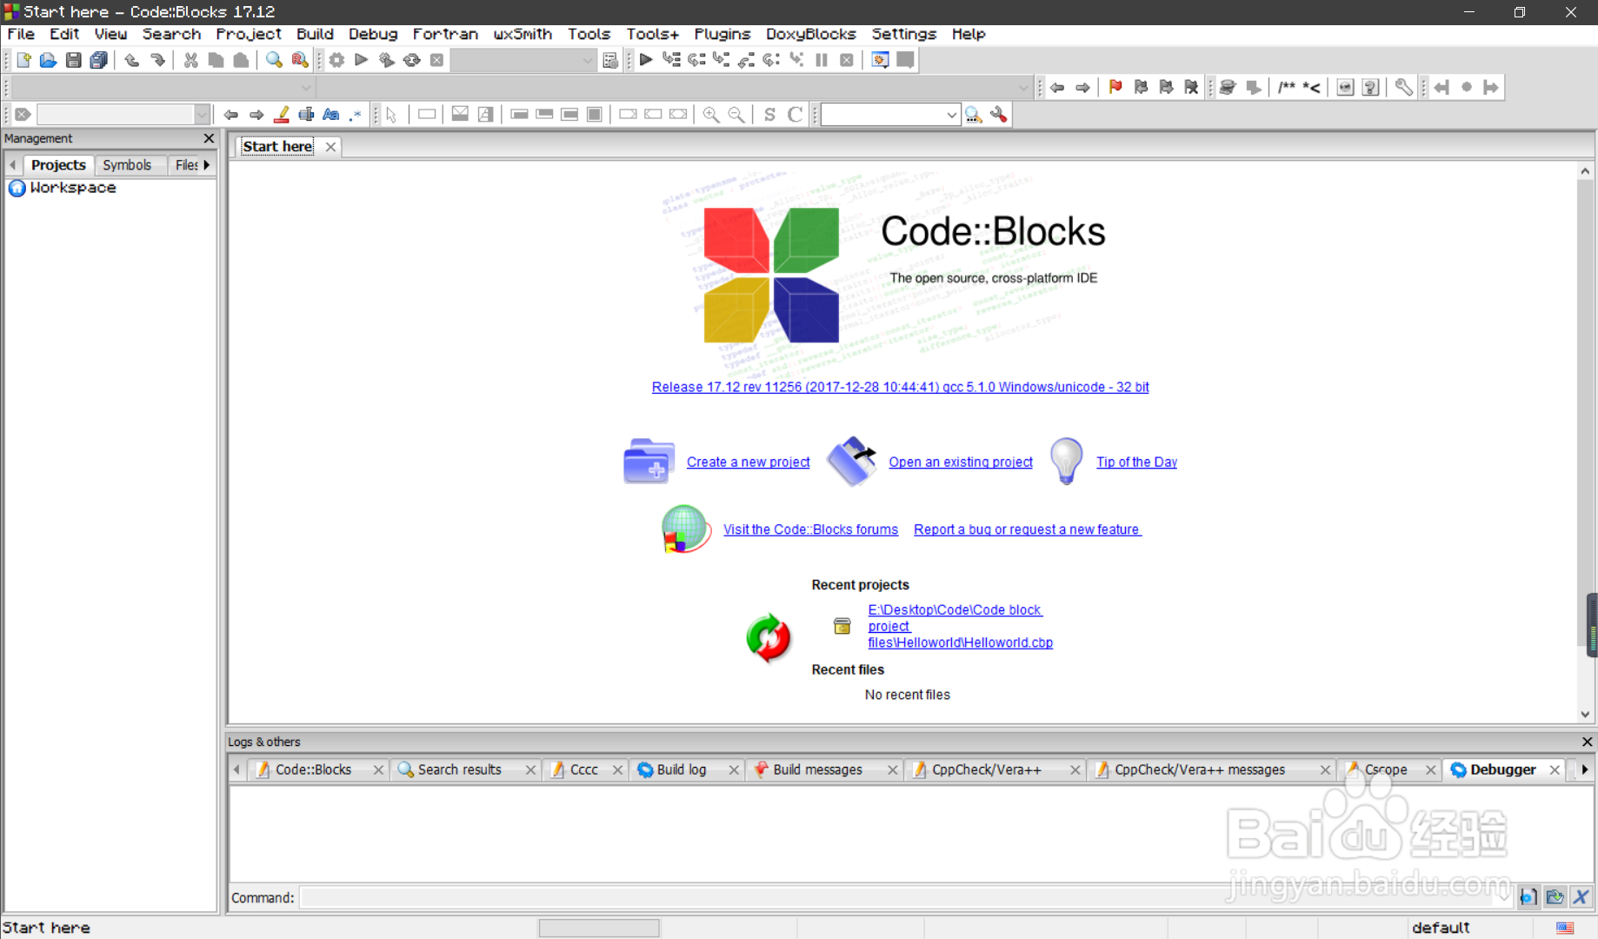Click the Undo arrow icon
The width and height of the screenshot is (1598, 939).
pyautogui.click(x=132, y=60)
